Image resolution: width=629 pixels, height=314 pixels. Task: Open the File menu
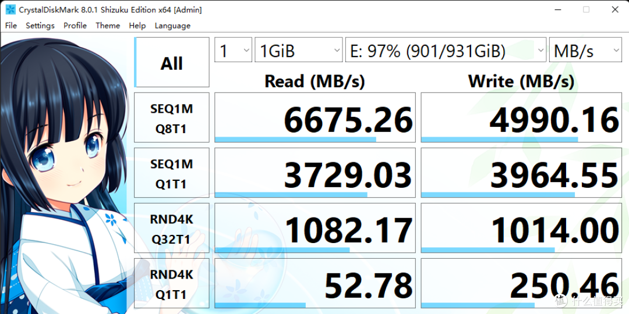pos(11,26)
